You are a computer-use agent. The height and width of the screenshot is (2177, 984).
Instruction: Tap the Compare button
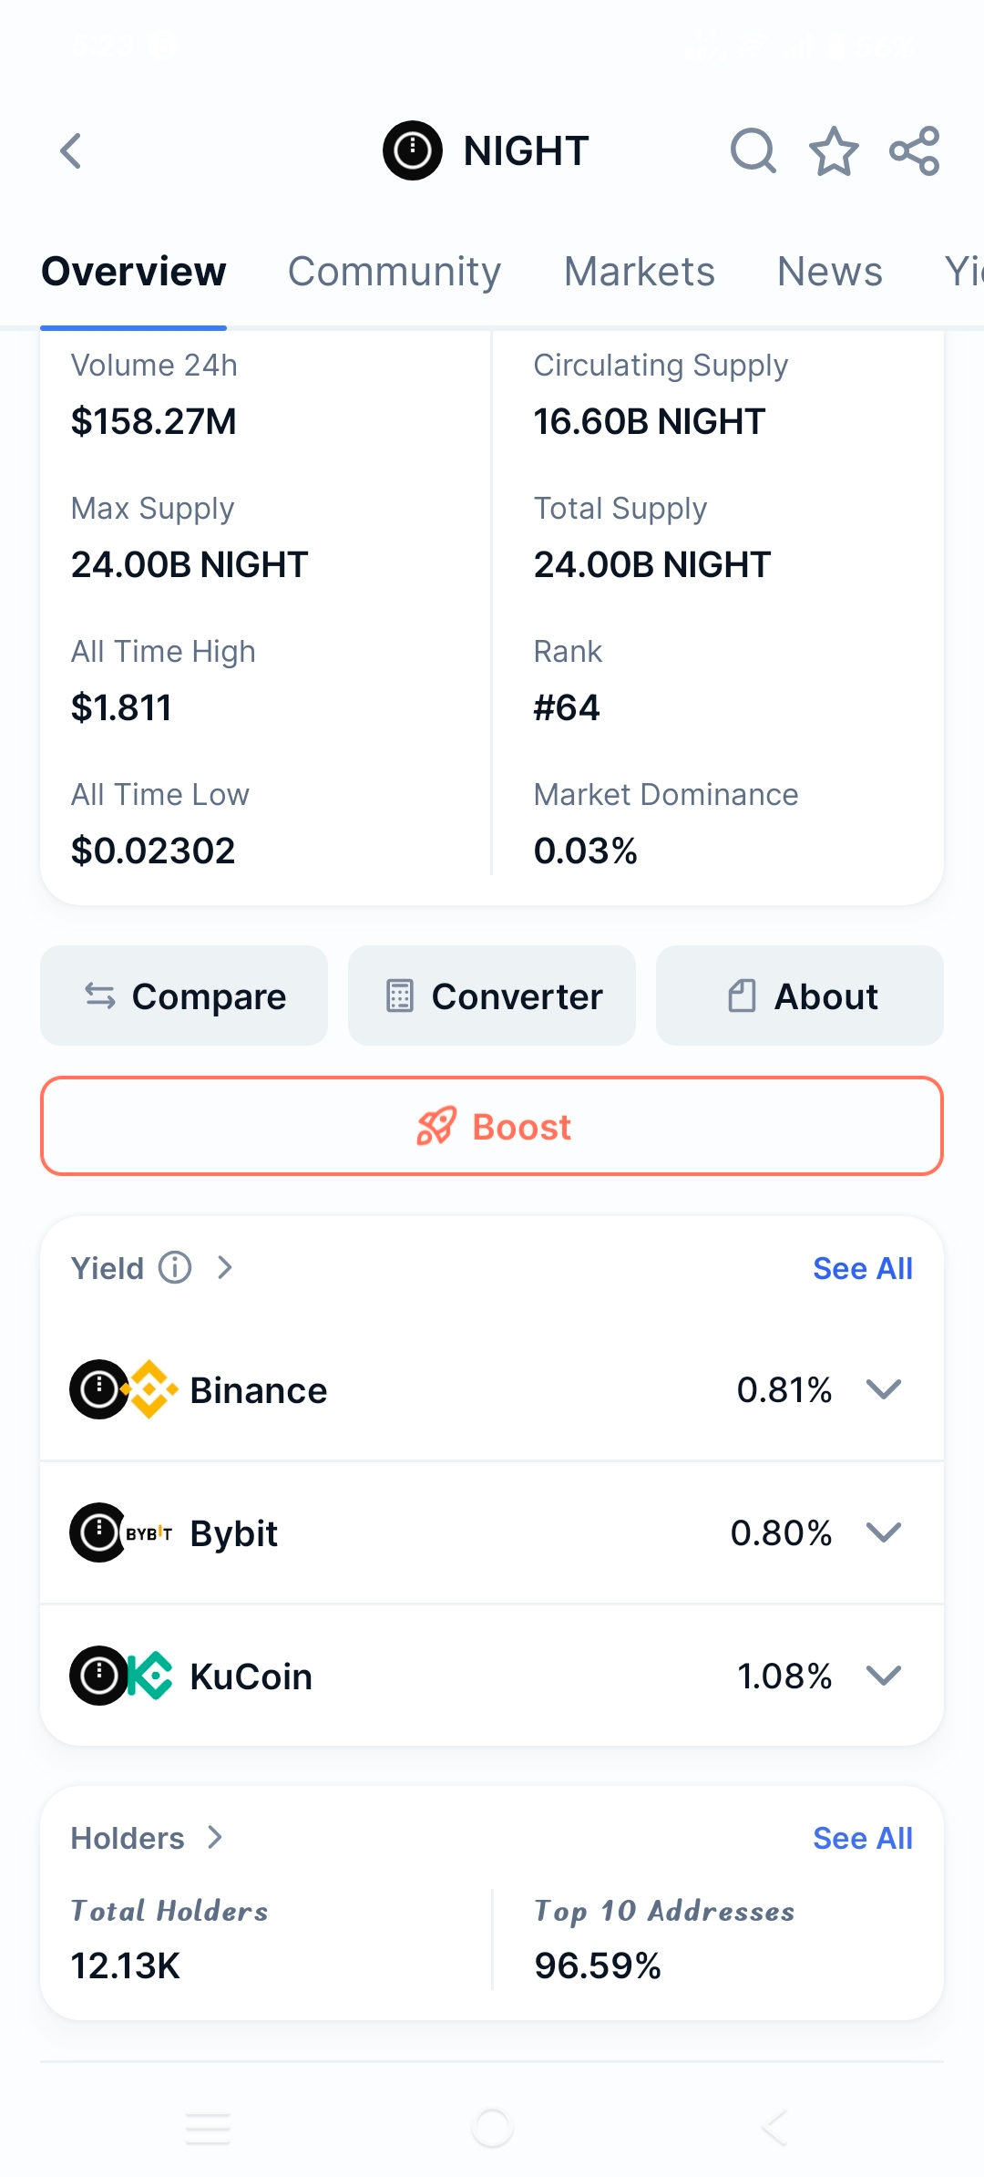(184, 996)
